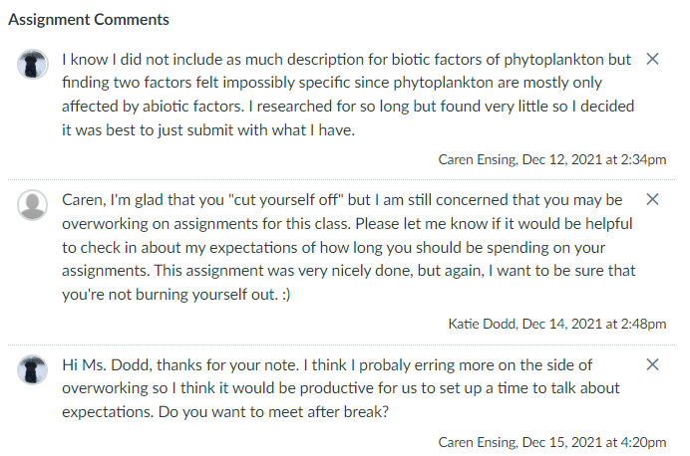Click the first line starting 'I know I did not include'
The height and width of the screenshot is (456, 690).
pyautogui.click(x=346, y=60)
